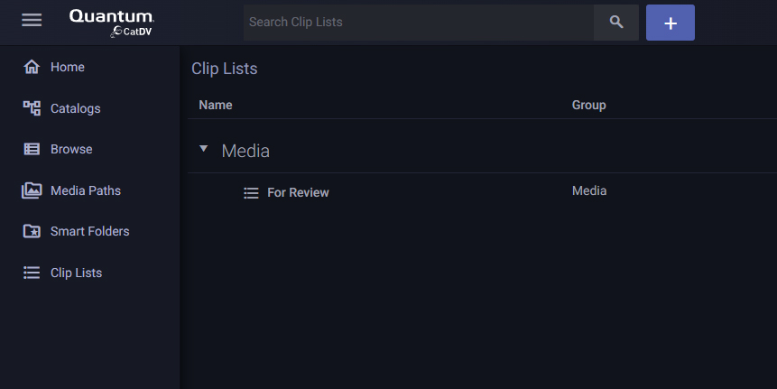This screenshot has width=777, height=389.
Task: Click the Media Paths pictures icon
Action: click(x=32, y=190)
